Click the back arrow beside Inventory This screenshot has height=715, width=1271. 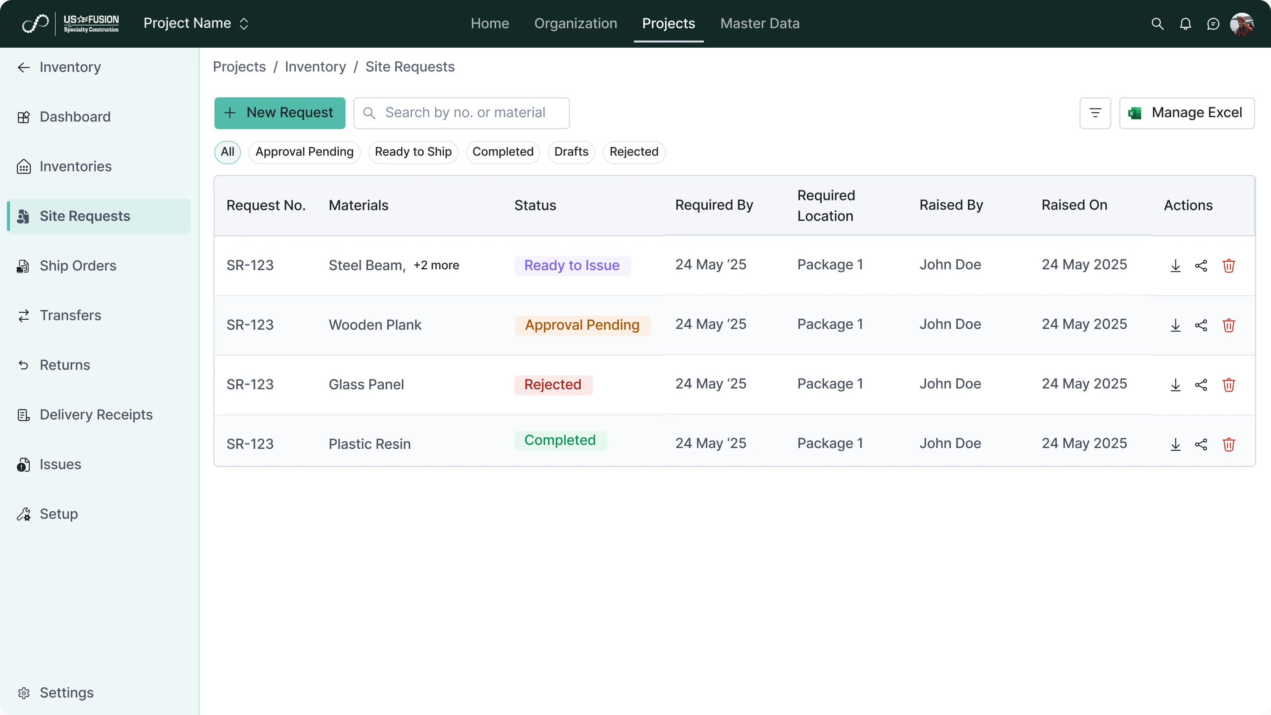click(x=23, y=67)
